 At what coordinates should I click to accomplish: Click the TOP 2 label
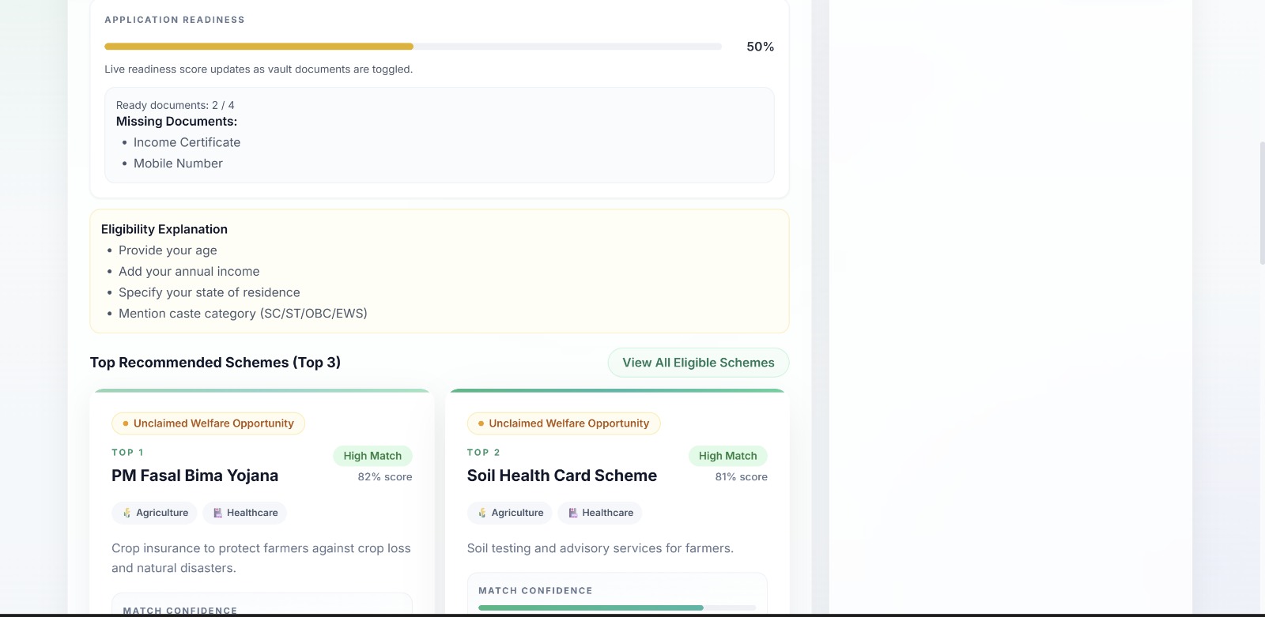pyautogui.click(x=483, y=453)
